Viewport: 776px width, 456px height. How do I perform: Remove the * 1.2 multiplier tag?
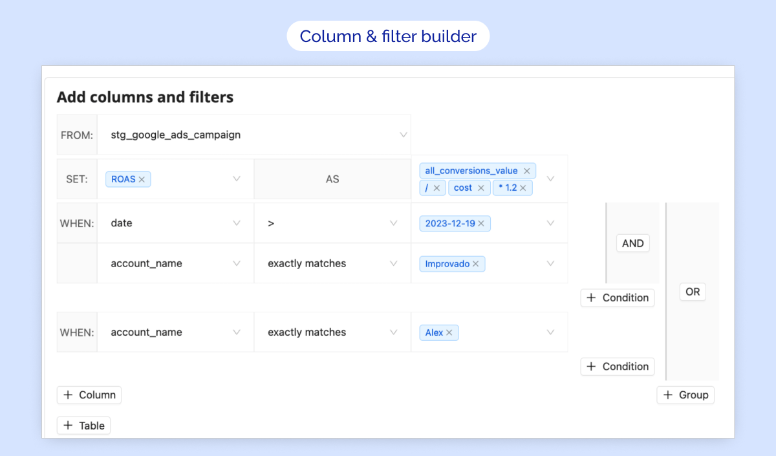(x=523, y=188)
